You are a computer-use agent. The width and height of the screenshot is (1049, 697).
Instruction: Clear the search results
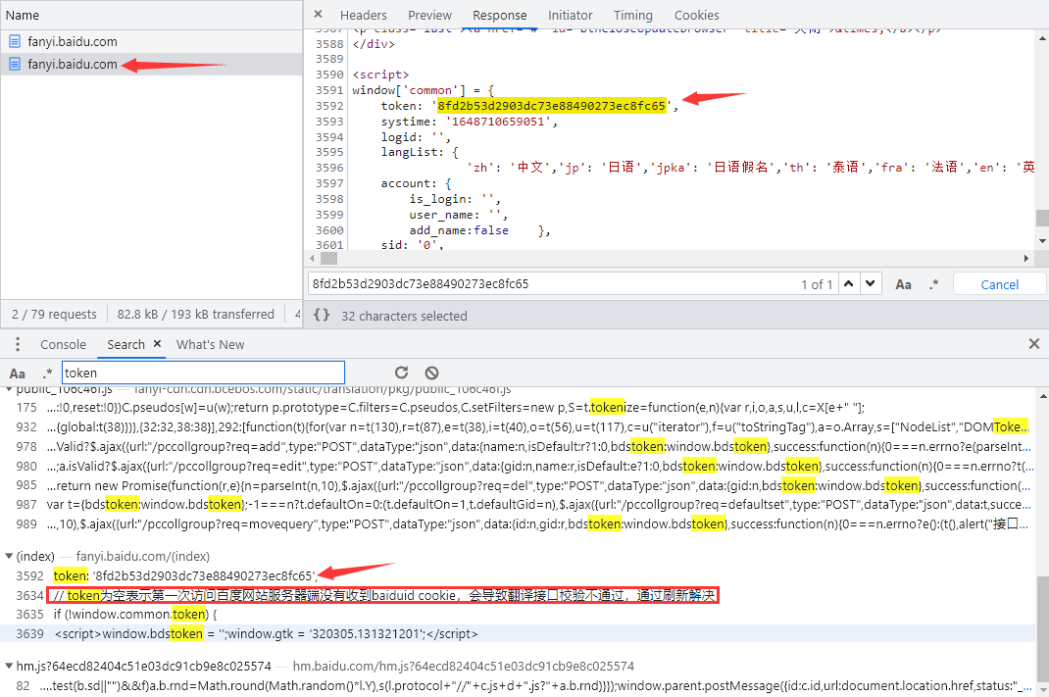[431, 373]
